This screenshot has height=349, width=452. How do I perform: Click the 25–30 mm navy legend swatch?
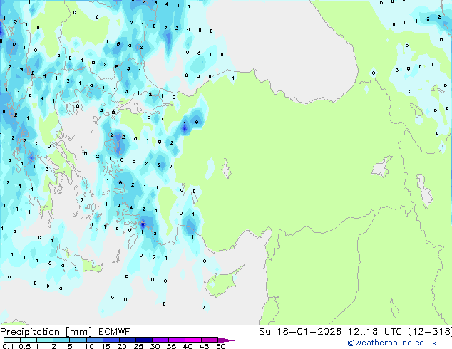[143, 340]
